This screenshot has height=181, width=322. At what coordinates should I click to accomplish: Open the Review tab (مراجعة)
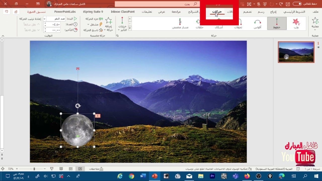pyautogui.click(x=176, y=12)
